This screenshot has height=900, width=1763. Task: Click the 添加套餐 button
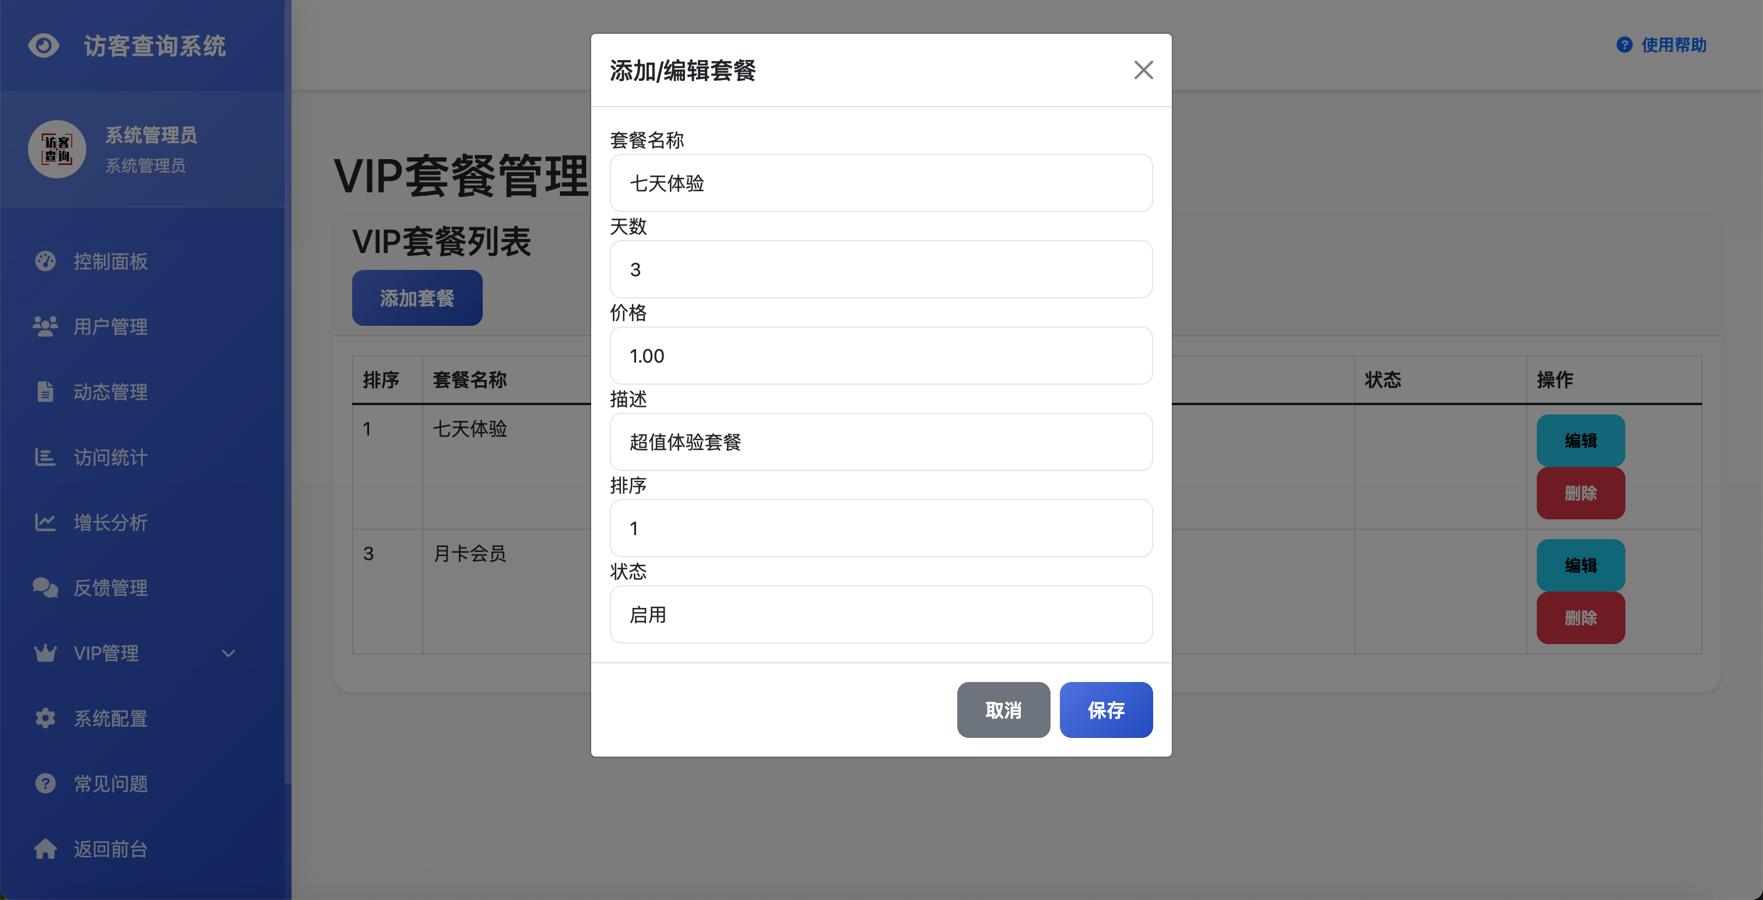(x=417, y=297)
